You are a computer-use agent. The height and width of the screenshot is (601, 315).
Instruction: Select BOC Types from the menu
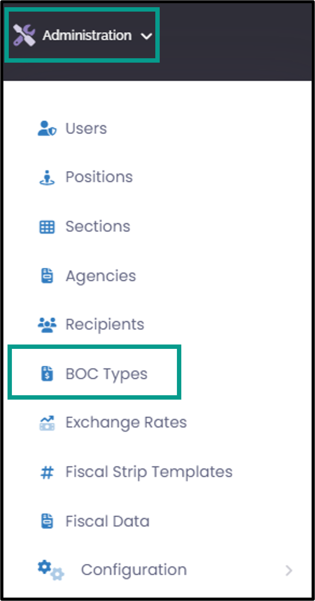pos(106,374)
